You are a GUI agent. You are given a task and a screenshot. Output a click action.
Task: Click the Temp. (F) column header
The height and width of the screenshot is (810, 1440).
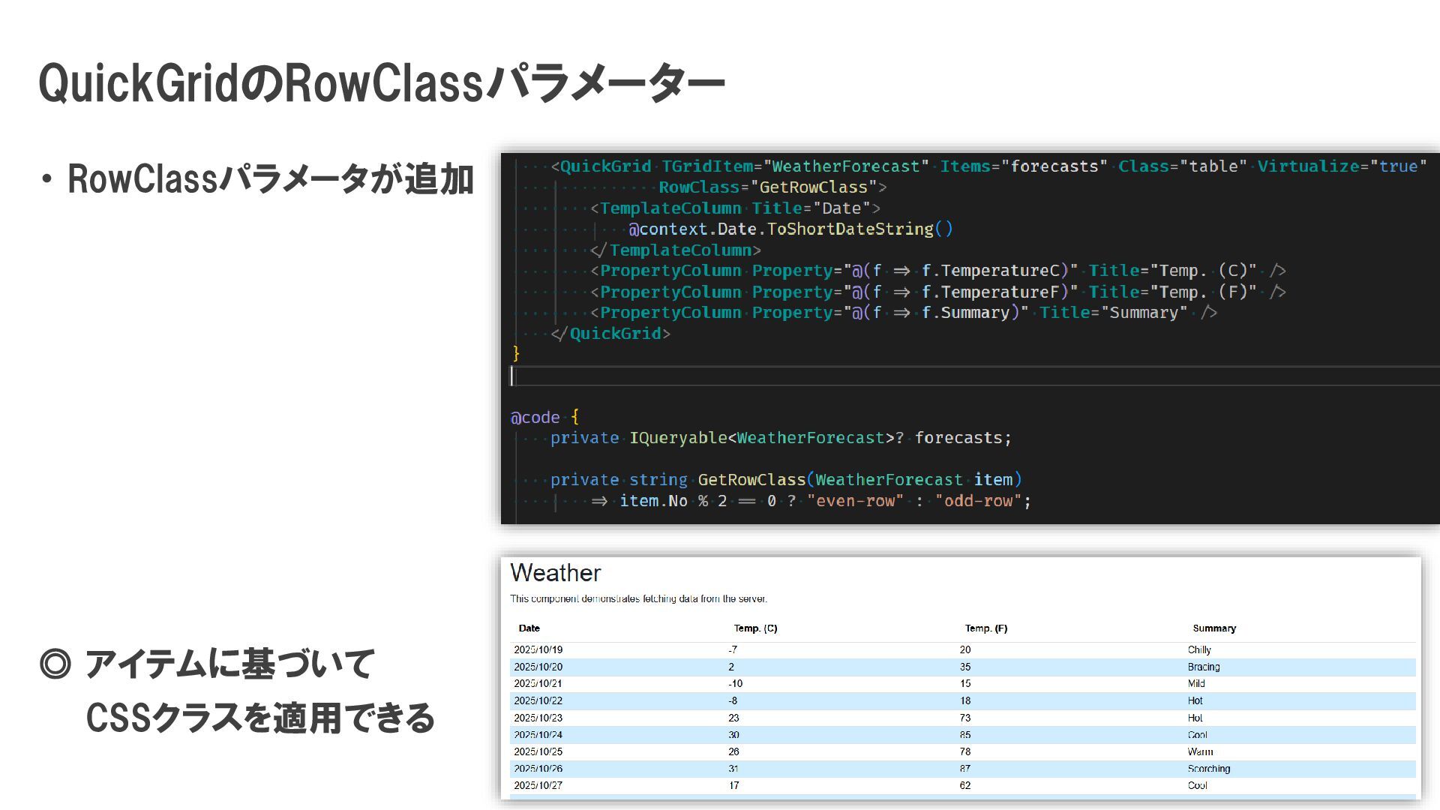[x=985, y=628]
